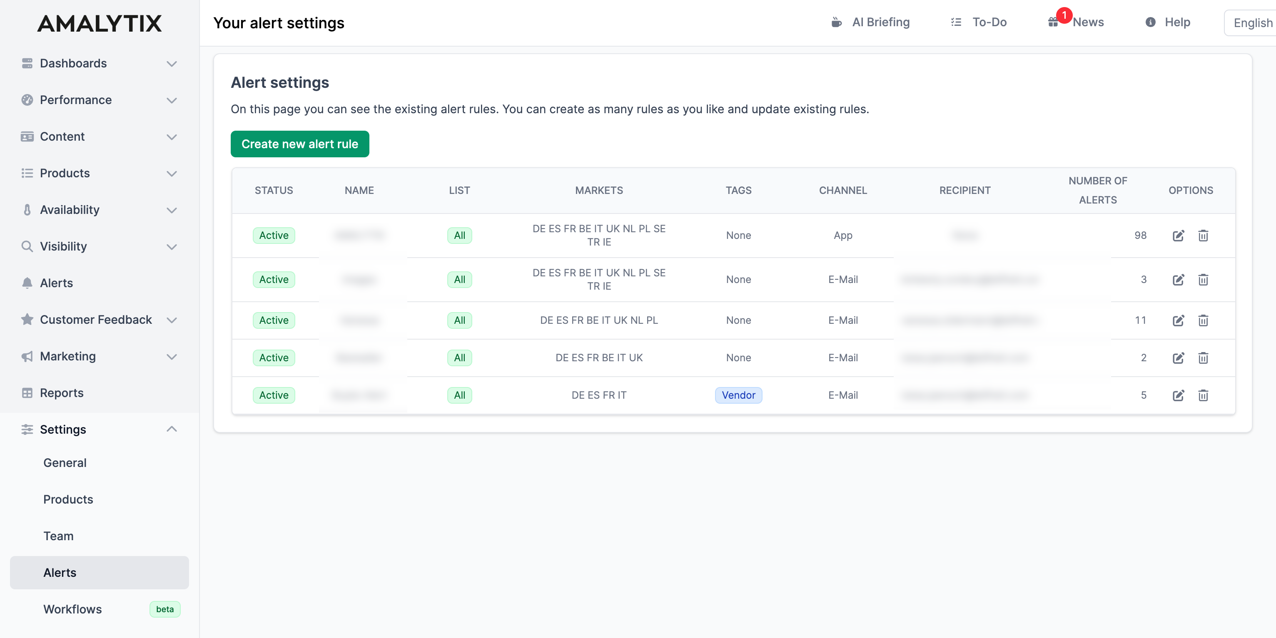Expand the Customer Feedback menu
The width and height of the screenshot is (1276, 638).
click(172, 320)
